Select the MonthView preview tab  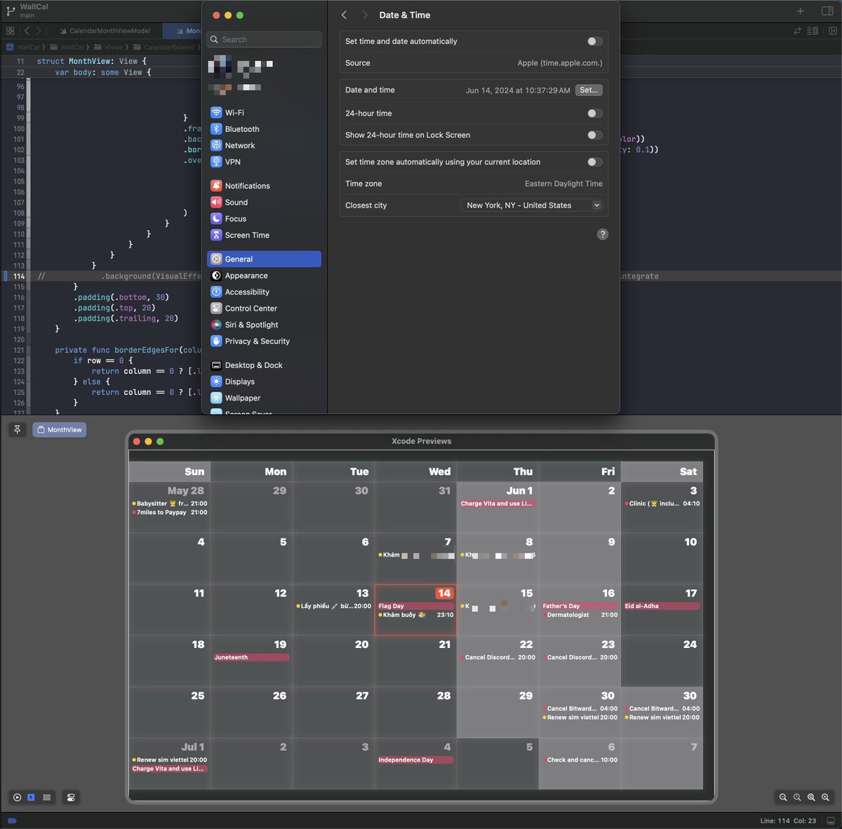coord(60,429)
